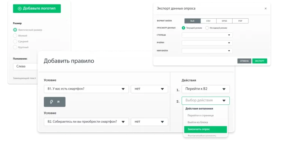281x141 pixels.
Task: Open the Столбцы dropdown
Action: 207,35
